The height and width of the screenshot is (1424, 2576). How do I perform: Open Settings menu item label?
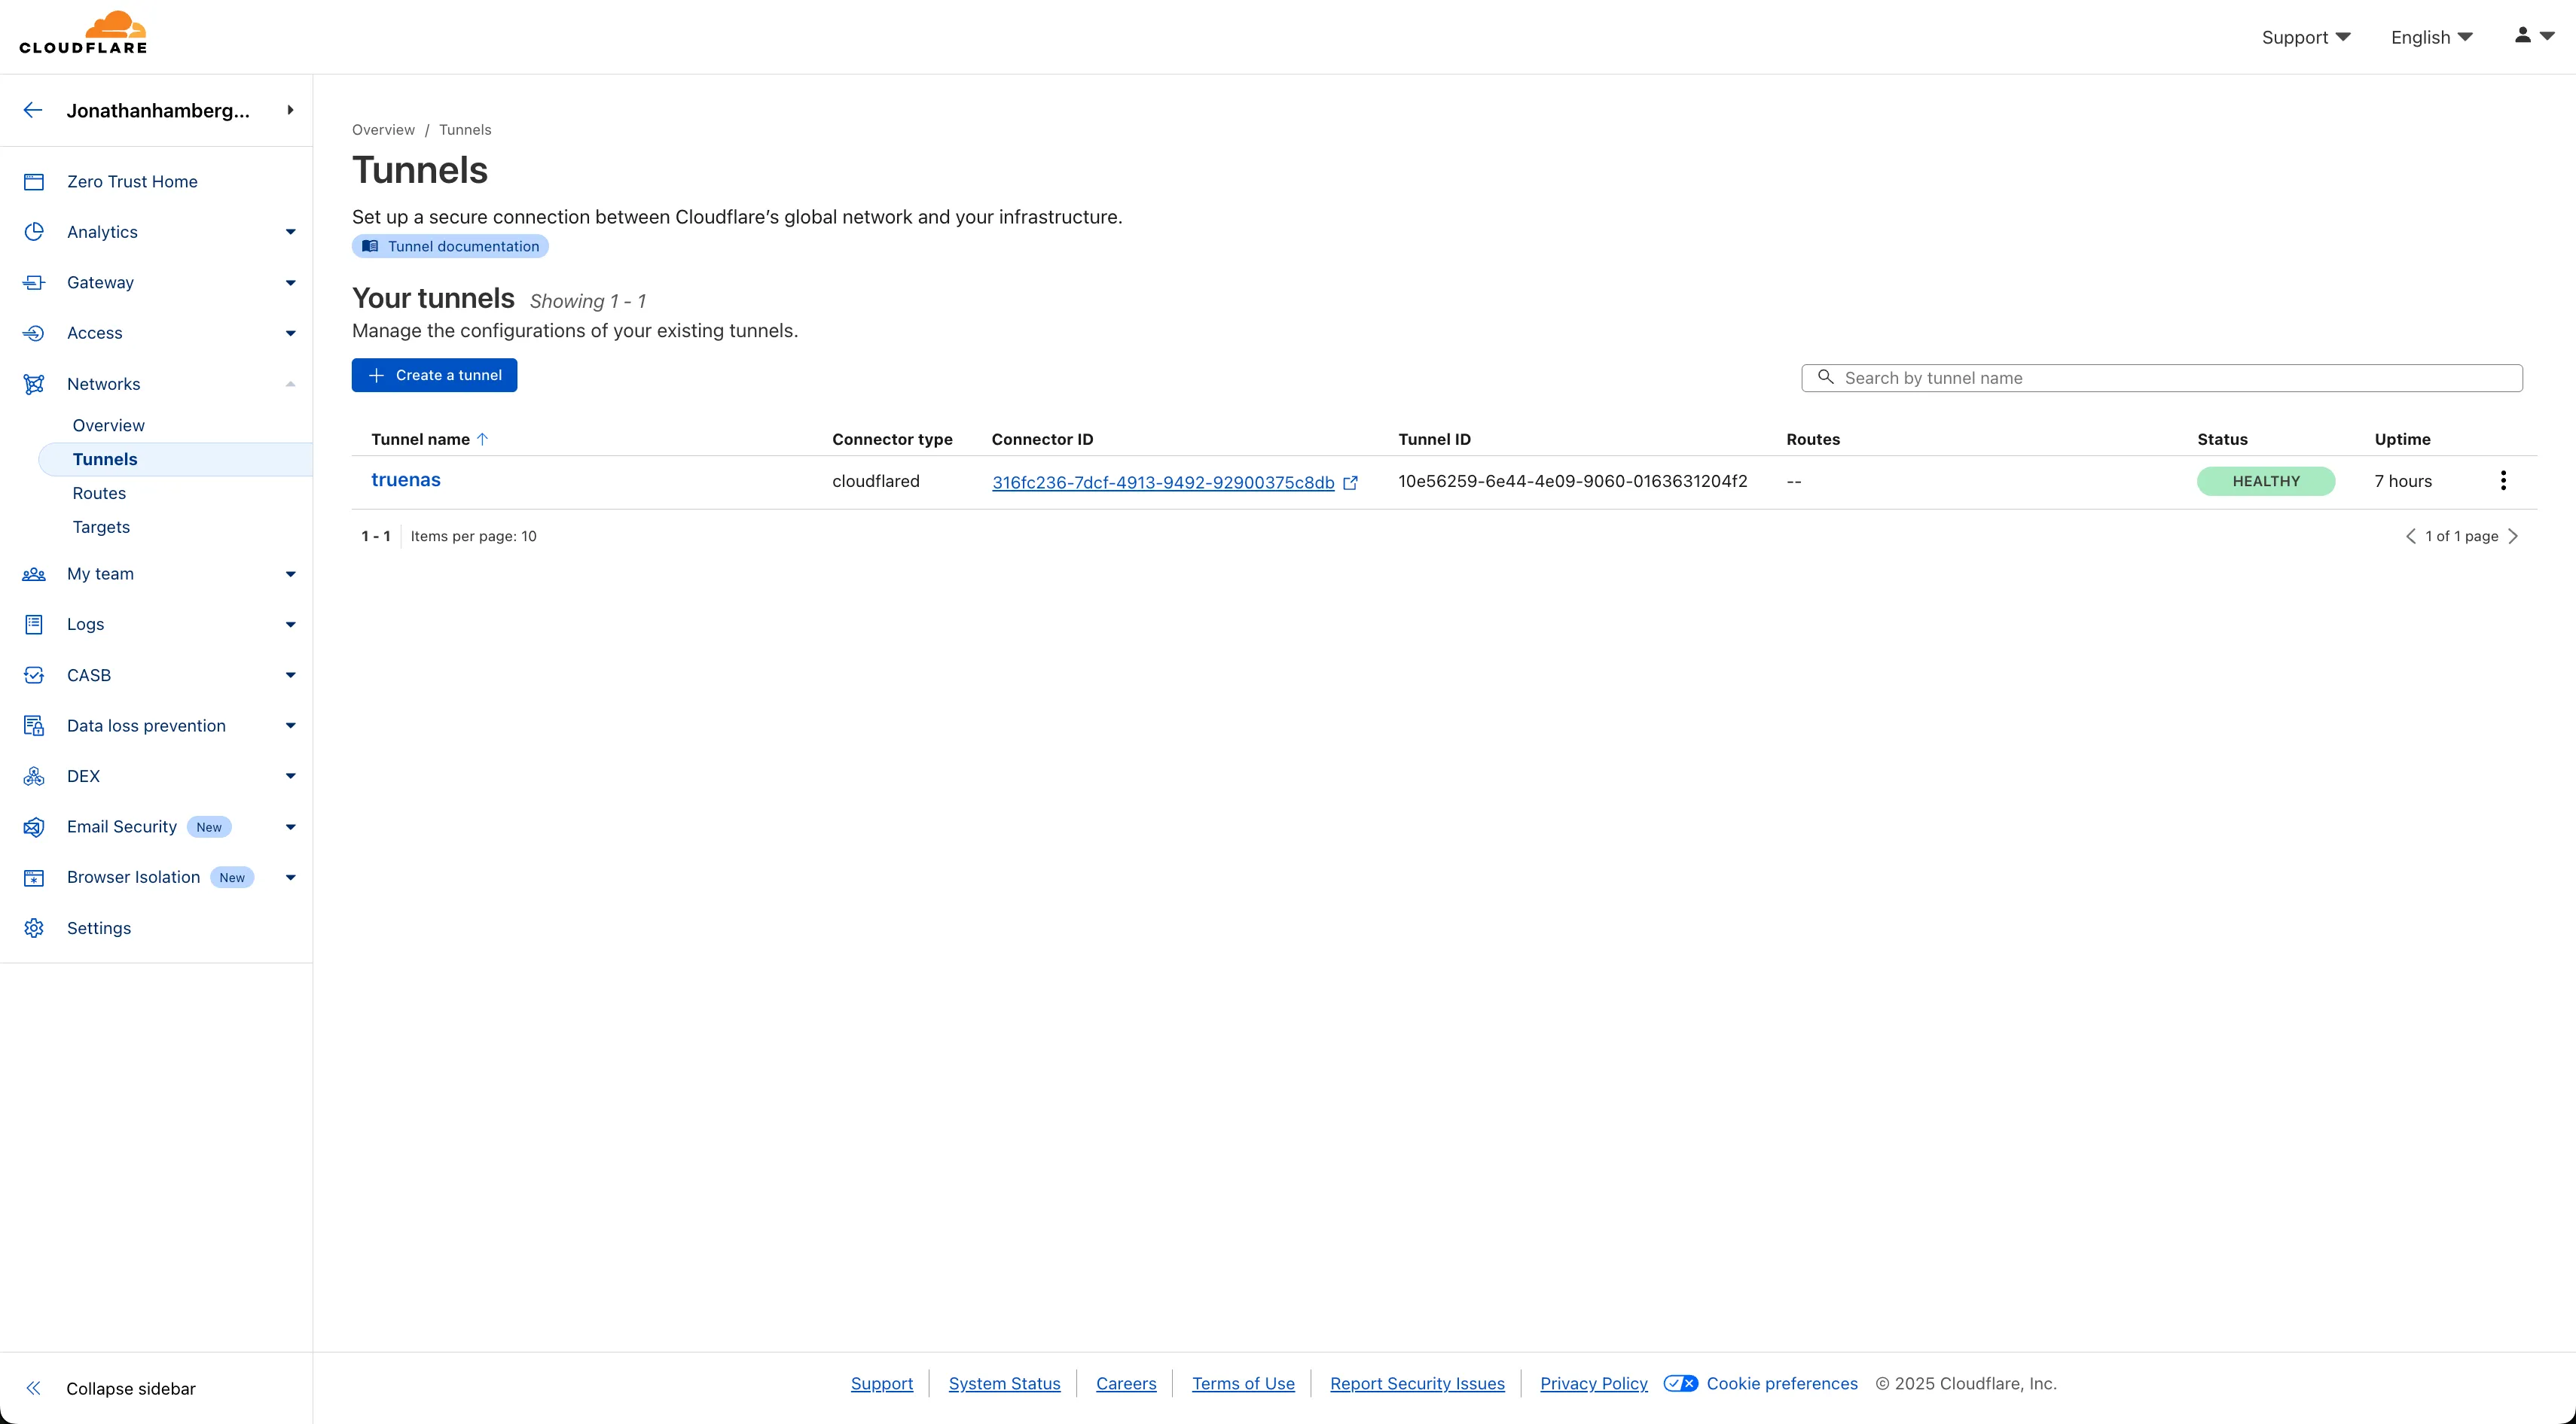point(99,928)
